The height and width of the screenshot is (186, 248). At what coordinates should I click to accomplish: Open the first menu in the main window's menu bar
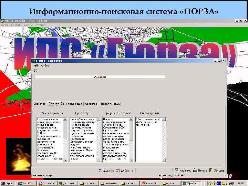4,25
